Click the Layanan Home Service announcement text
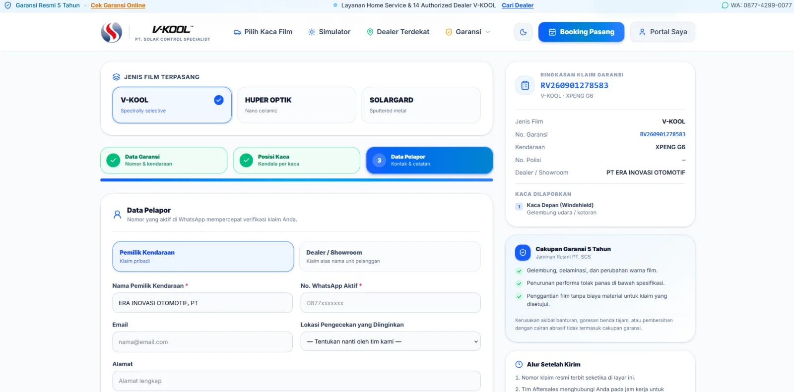Image resolution: width=794 pixels, height=392 pixels. (418, 5)
